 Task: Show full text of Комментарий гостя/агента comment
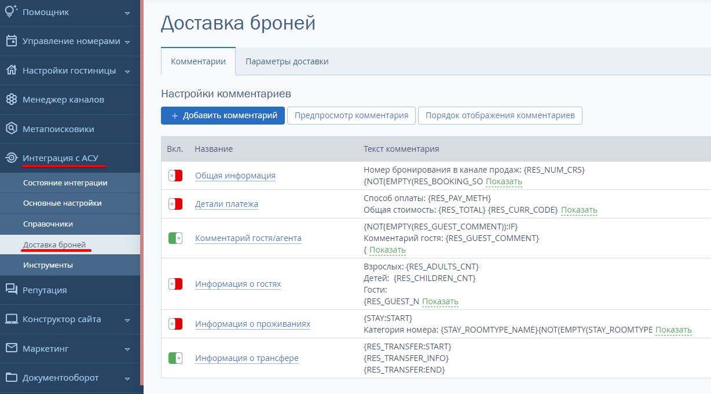(x=387, y=250)
